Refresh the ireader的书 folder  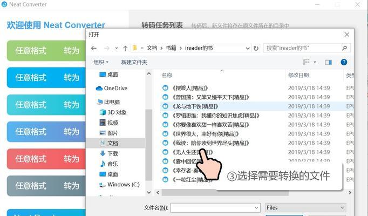(x=256, y=49)
